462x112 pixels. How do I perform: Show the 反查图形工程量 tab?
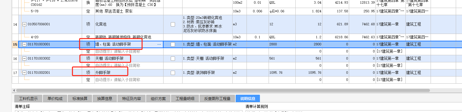[217, 99]
